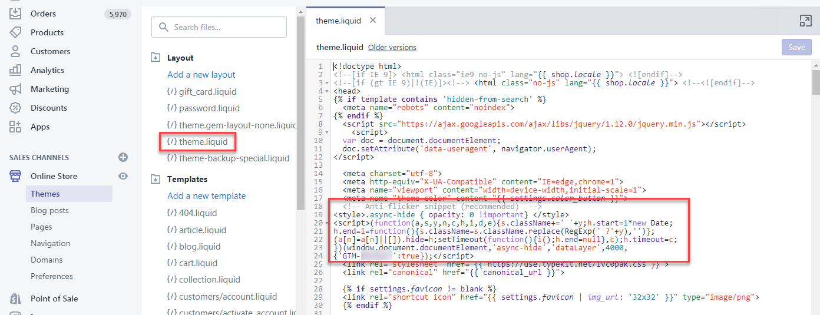
Task: Open the Navigation menu item
Action: 50,243
